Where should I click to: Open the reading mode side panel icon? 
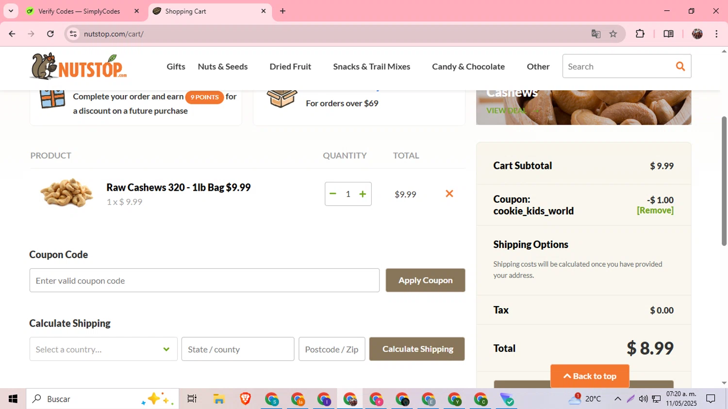click(x=668, y=34)
